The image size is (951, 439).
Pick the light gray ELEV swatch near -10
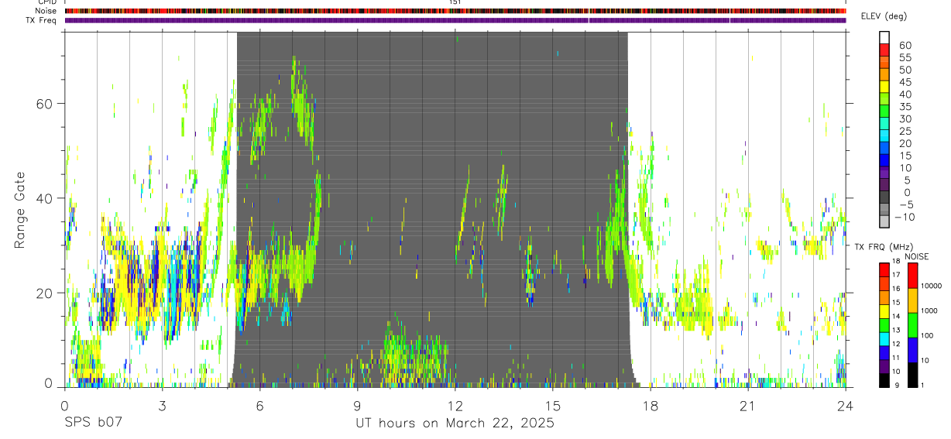(884, 221)
